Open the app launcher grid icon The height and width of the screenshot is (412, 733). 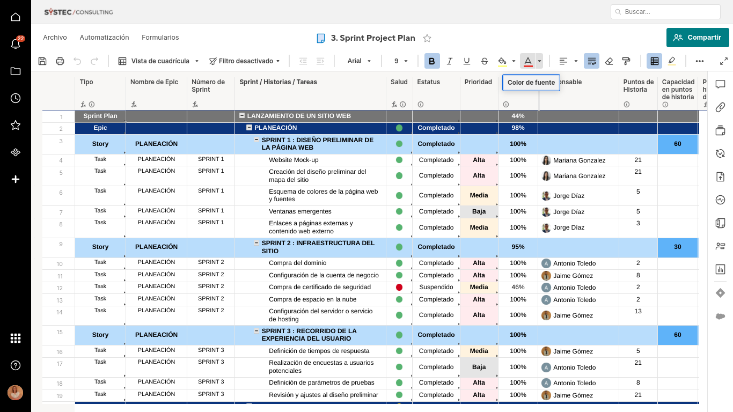point(16,338)
